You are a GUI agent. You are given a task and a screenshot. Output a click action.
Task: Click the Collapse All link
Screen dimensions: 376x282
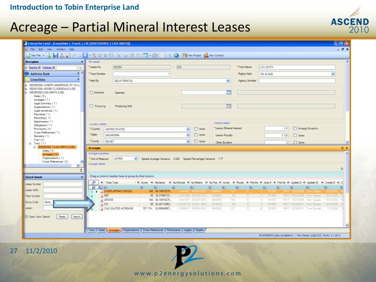[x=48, y=68]
